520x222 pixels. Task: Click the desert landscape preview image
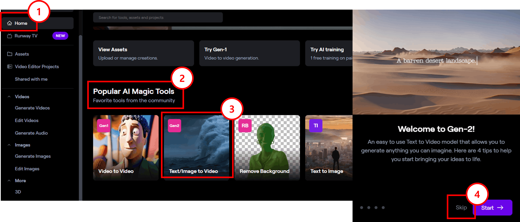click(x=436, y=62)
